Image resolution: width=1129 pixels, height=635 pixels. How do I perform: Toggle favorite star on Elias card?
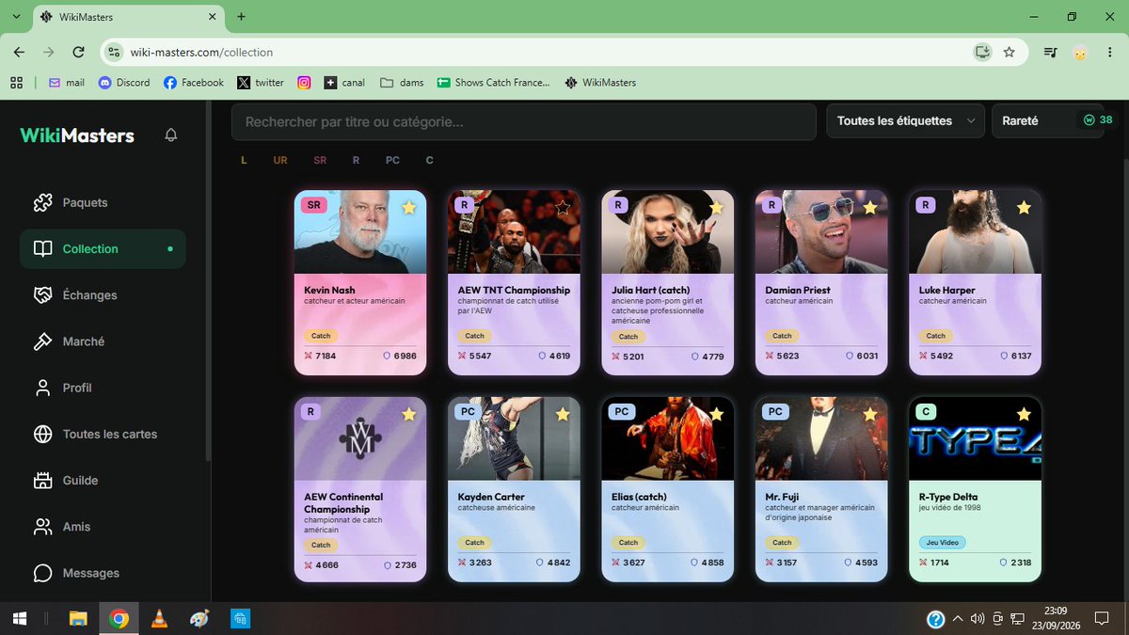(716, 414)
